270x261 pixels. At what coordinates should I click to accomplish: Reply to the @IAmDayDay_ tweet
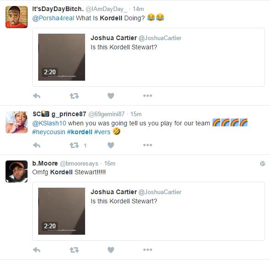tap(37, 96)
